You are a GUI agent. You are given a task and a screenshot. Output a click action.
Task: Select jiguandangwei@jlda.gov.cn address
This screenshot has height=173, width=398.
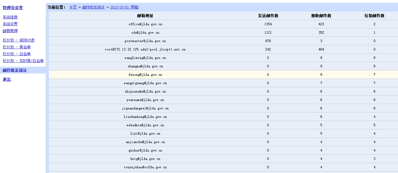pyautogui.click(x=145, y=108)
